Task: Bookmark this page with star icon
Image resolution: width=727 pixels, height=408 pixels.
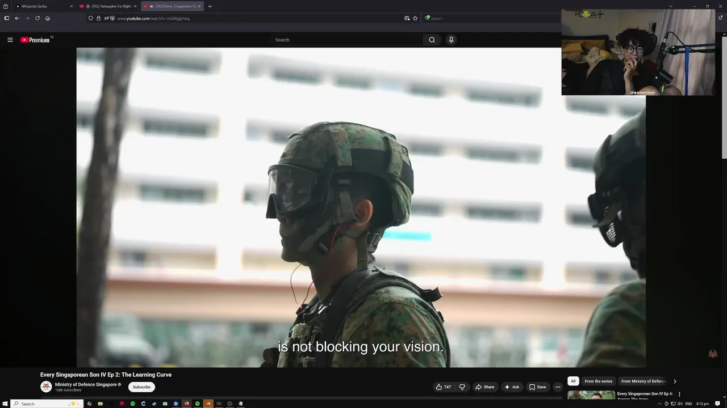Action: [x=415, y=18]
